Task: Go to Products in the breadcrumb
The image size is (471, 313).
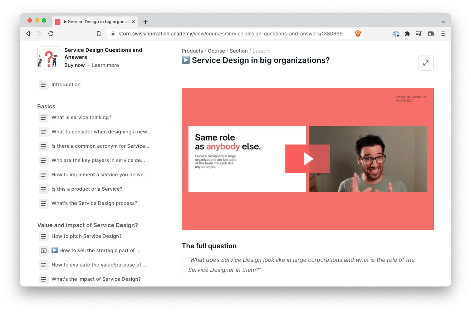Action: pyautogui.click(x=192, y=51)
